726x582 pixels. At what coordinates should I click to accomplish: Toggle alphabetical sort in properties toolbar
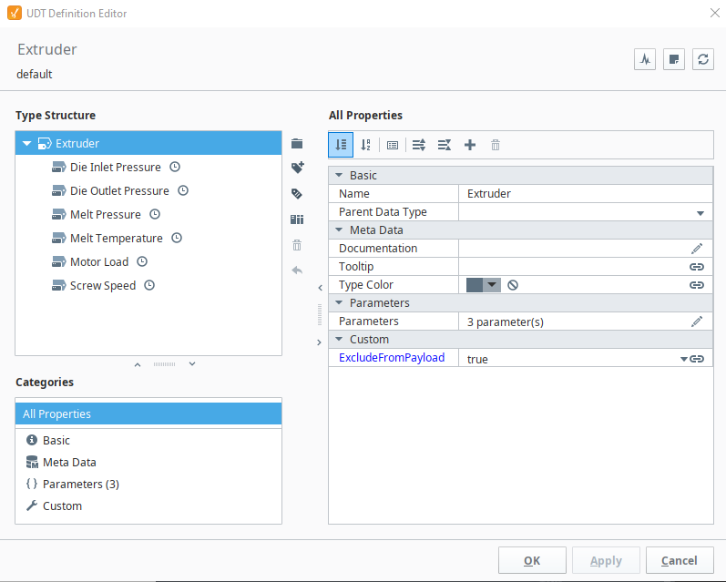pyautogui.click(x=366, y=145)
